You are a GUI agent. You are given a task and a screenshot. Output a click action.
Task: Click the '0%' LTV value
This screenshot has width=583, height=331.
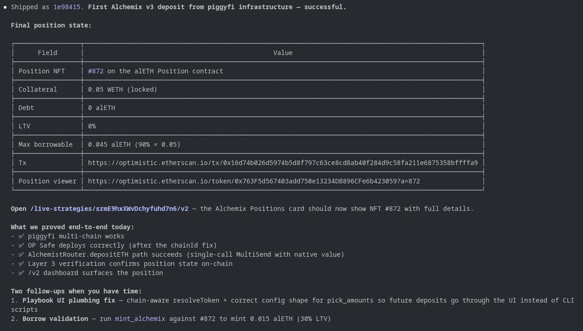(92, 126)
